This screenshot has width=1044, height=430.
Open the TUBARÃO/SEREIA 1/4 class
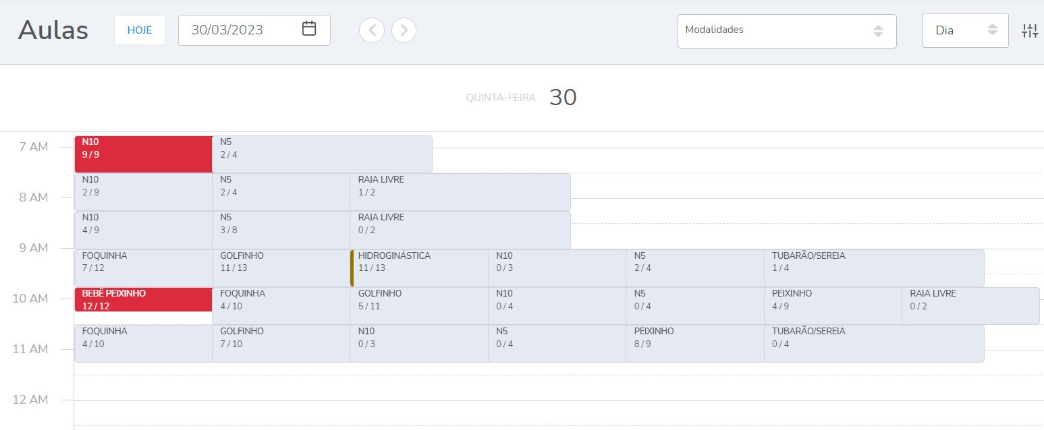point(874,268)
